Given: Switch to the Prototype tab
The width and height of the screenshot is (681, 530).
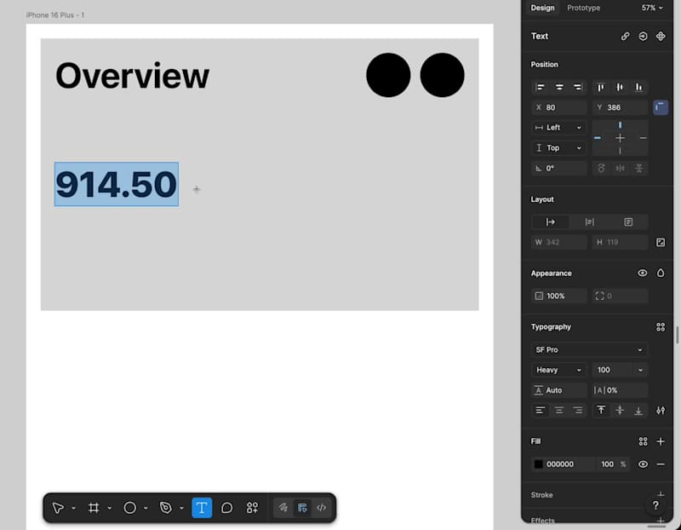Looking at the screenshot, I should click(x=583, y=8).
